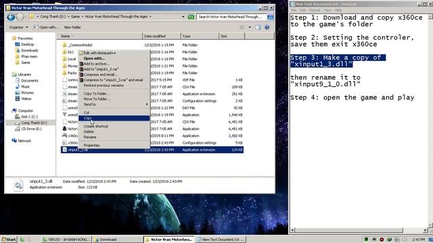433x243 pixels.
Task: Click the Explorer Forward navigation arrow
Action: [x=20, y=18]
